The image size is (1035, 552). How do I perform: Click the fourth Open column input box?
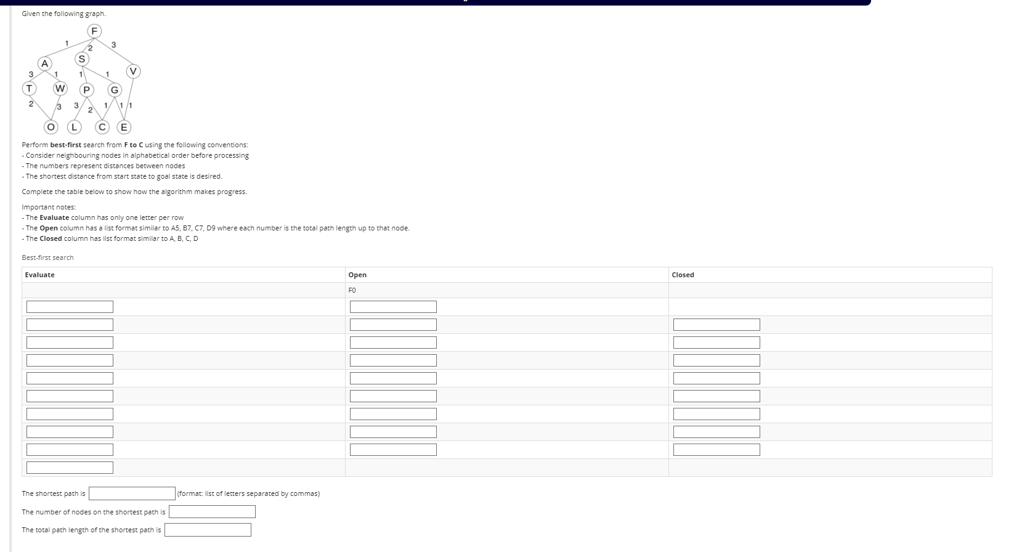pyautogui.click(x=393, y=360)
